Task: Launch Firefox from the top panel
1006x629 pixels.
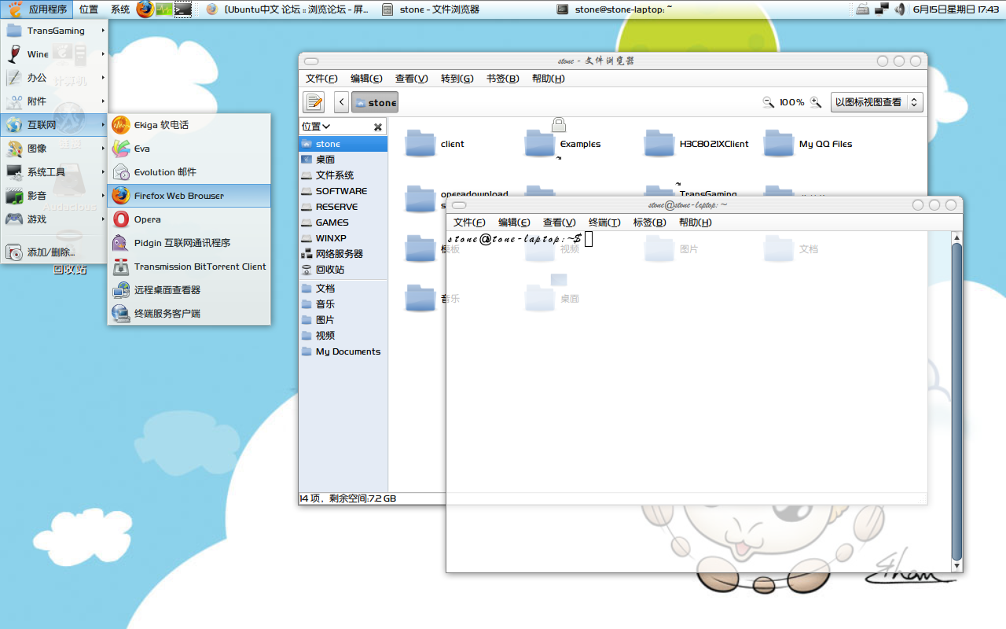Action: click(x=145, y=9)
